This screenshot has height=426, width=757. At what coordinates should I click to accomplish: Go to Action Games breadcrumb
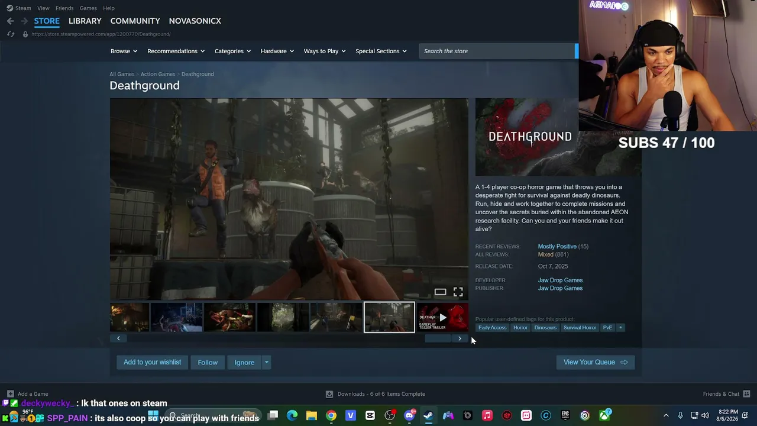pos(158,74)
